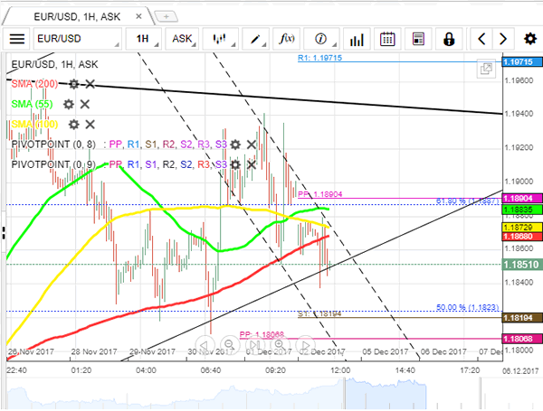Remove the SMA (55) indicator

coord(85,104)
